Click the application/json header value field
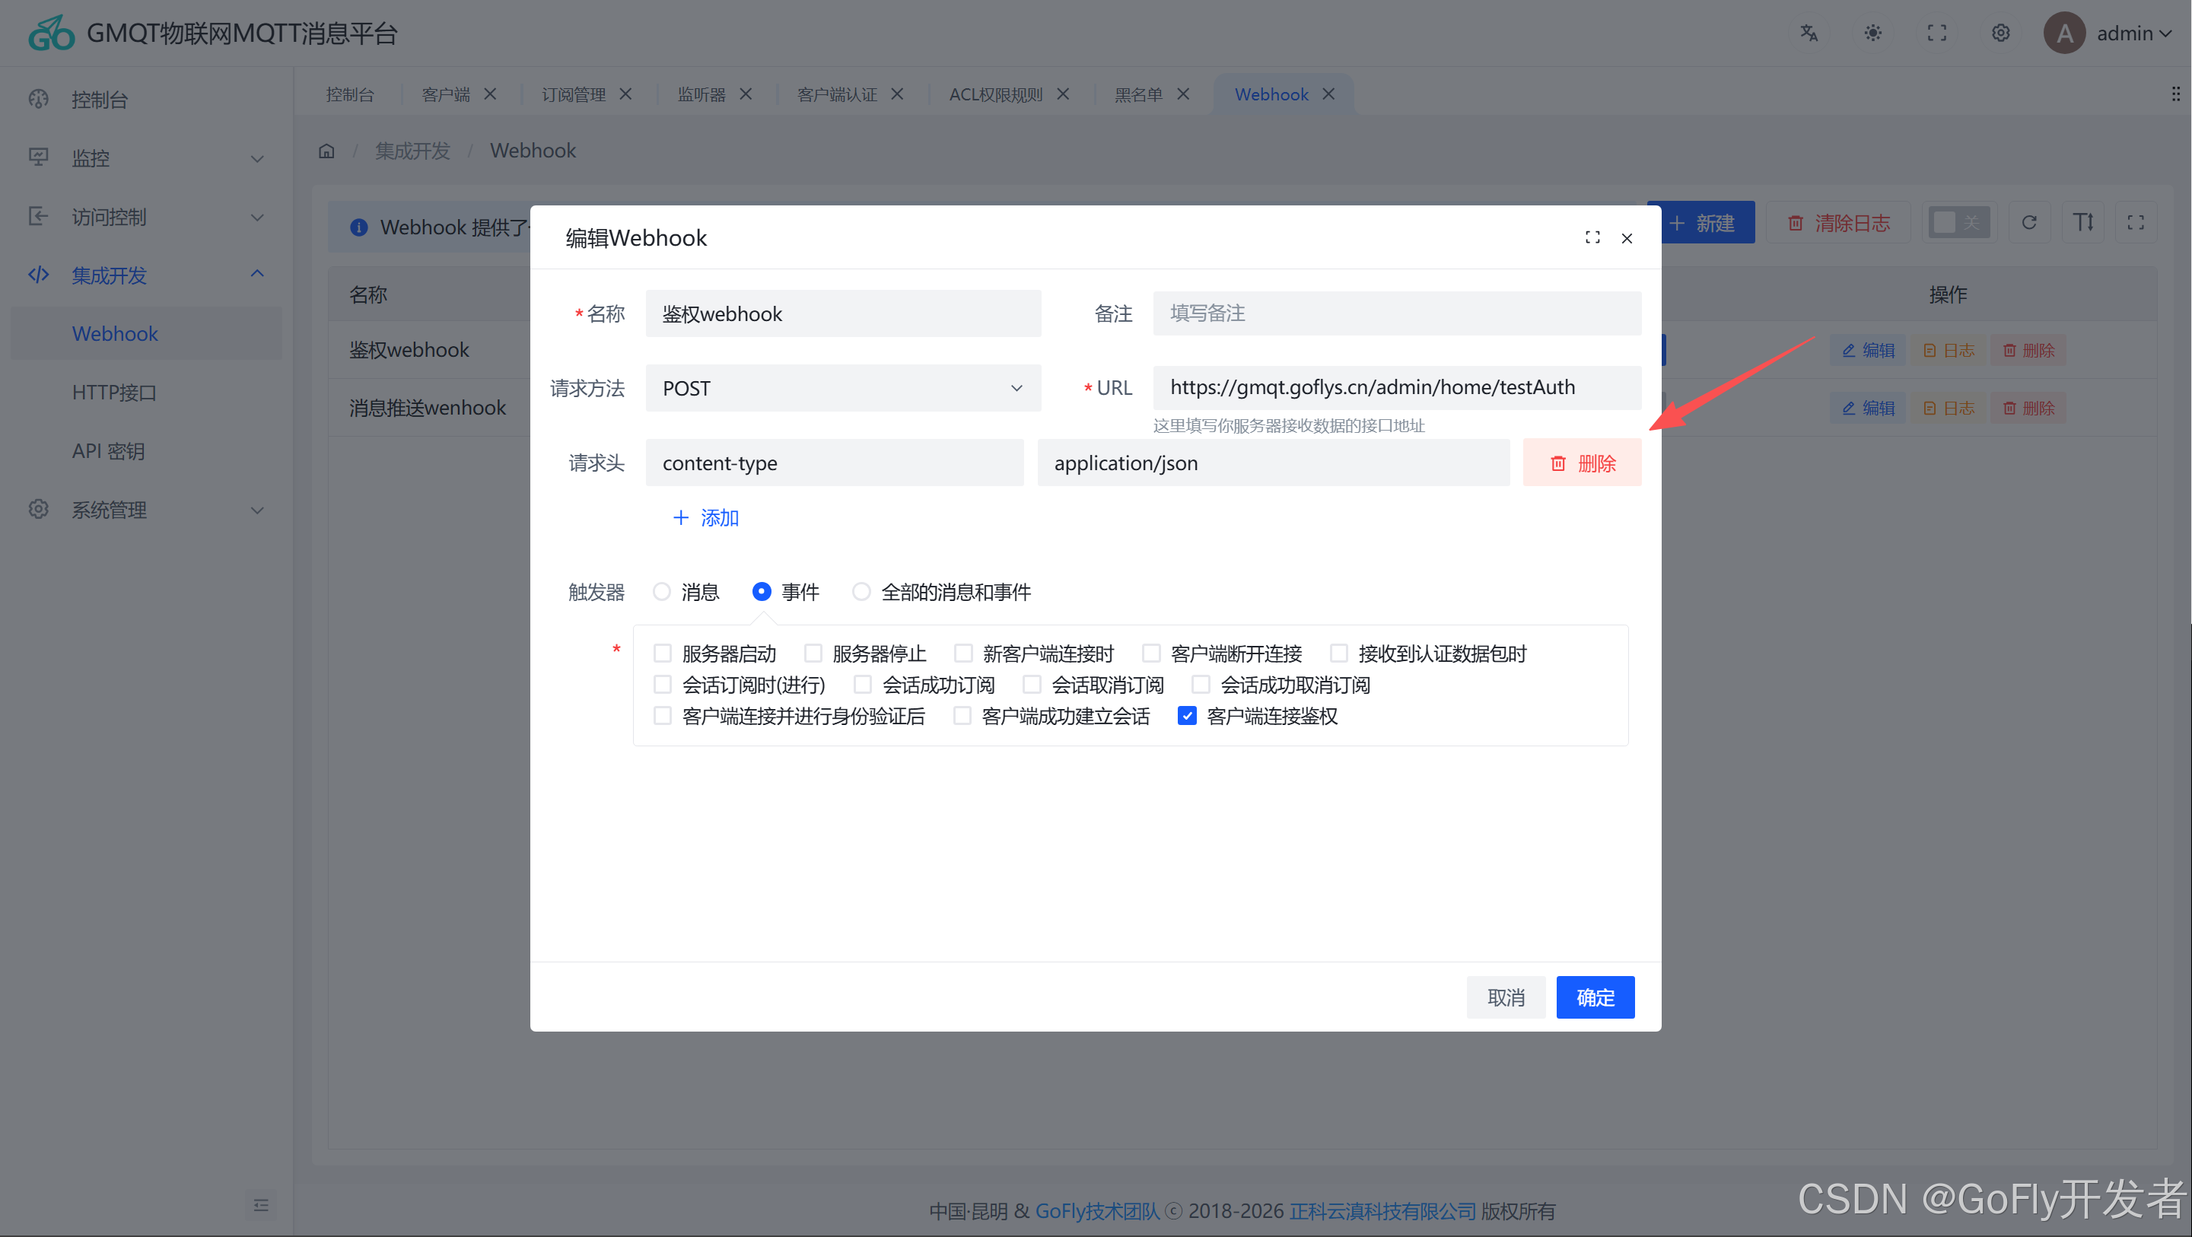 coord(1273,463)
